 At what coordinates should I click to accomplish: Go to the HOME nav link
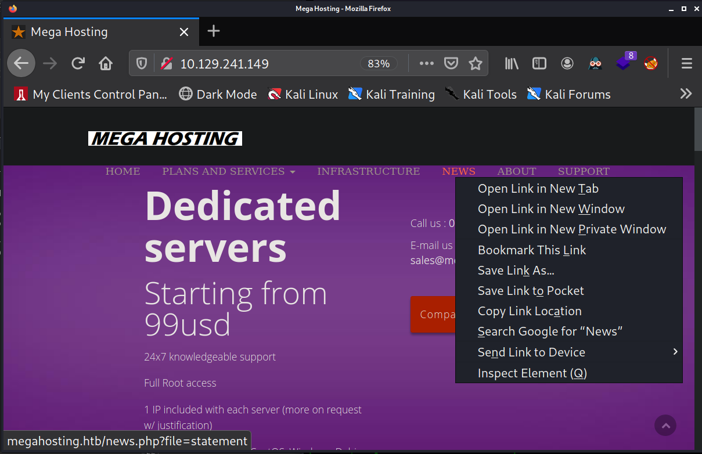point(123,171)
